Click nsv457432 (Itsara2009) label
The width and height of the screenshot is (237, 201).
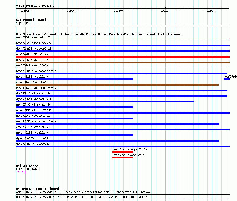[34, 104]
